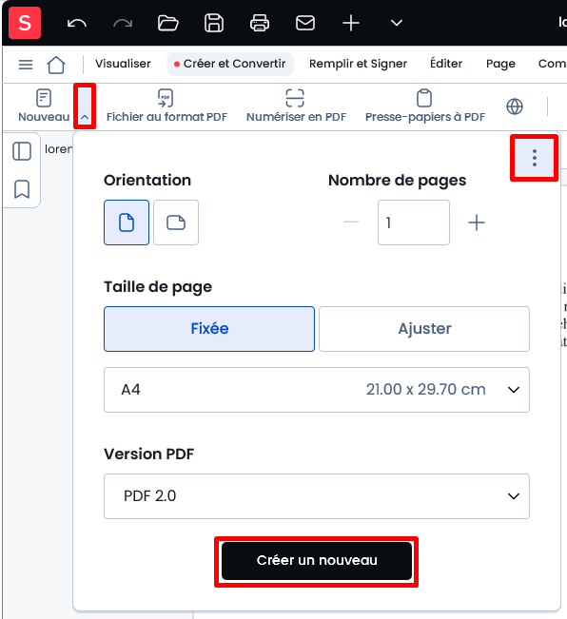Open Numériser en PDF scanner tool
Screen dimensions: 567x619
coord(296,106)
